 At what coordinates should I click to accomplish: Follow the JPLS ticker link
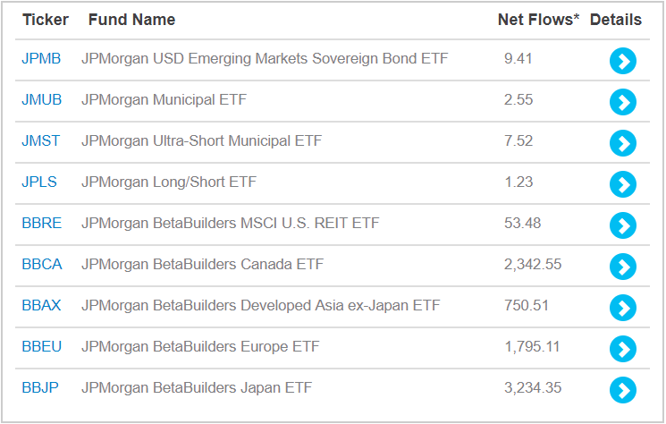[39, 182]
